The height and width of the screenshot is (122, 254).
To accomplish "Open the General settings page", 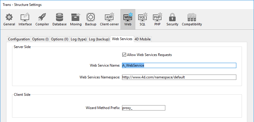I will (x=9, y=19).
